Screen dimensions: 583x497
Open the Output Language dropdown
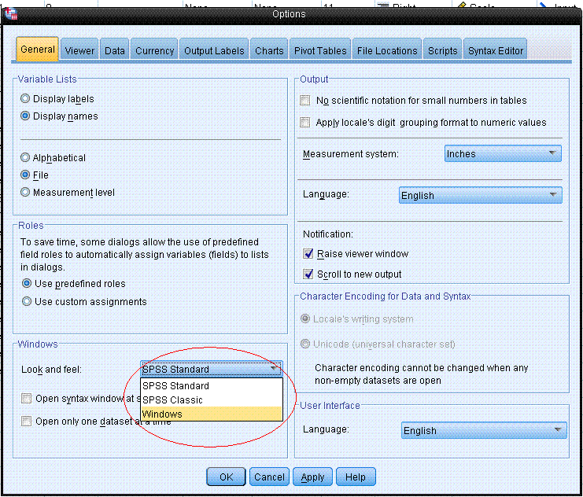(x=480, y=196)
